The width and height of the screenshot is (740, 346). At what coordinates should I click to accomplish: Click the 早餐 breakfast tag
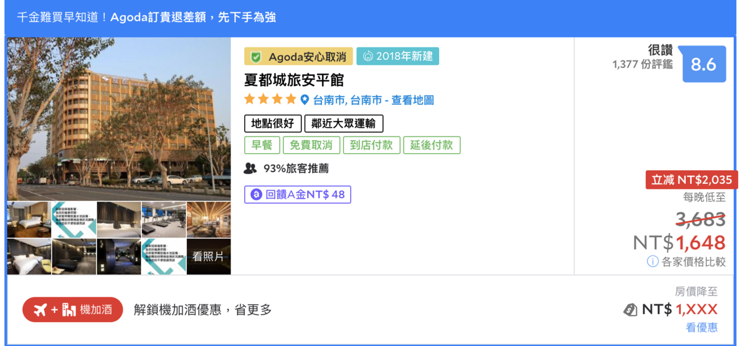262,145
